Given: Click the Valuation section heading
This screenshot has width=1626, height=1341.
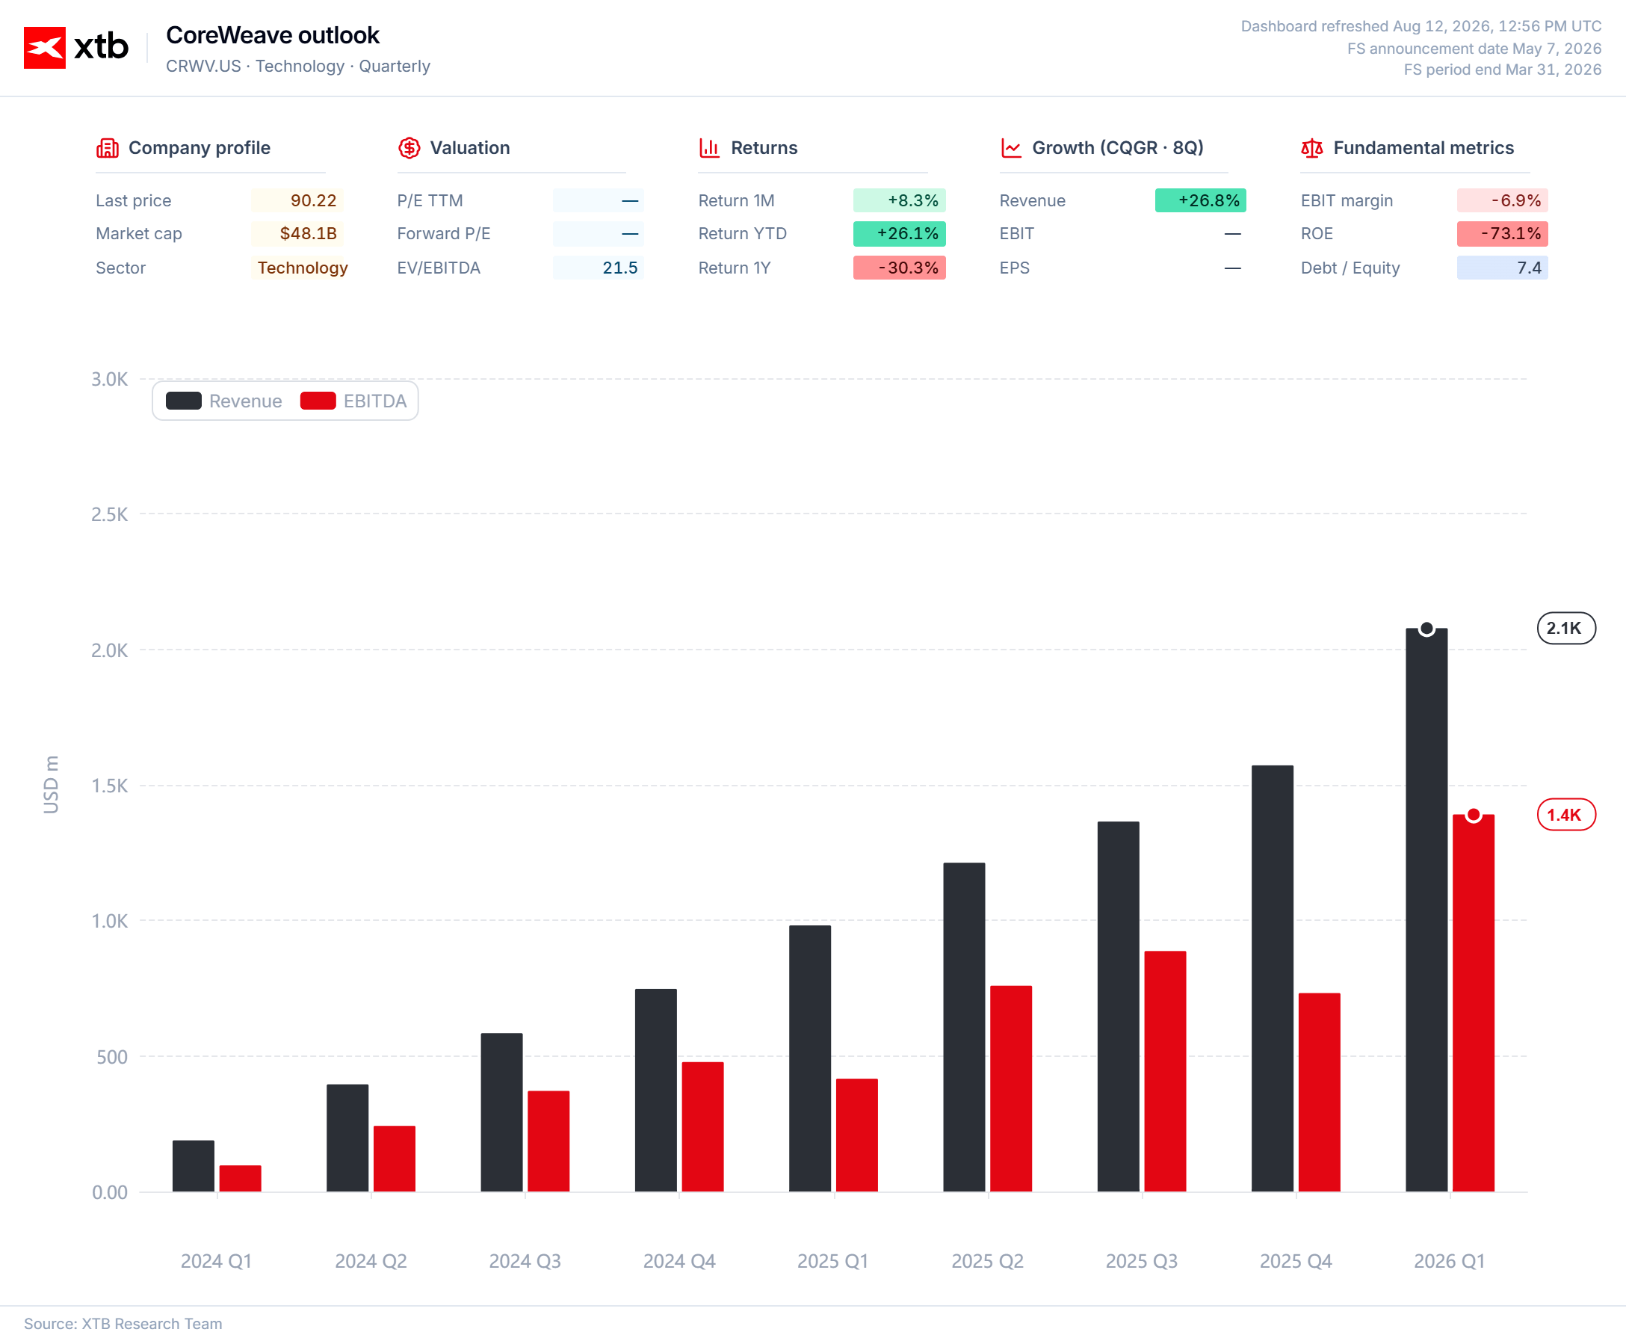Looking at the screenshot, I should coord(470,147).
